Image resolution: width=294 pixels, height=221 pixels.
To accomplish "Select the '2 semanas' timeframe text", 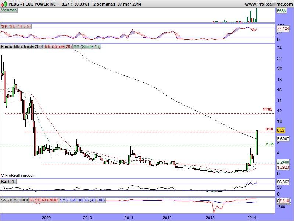I will [104, 4].
